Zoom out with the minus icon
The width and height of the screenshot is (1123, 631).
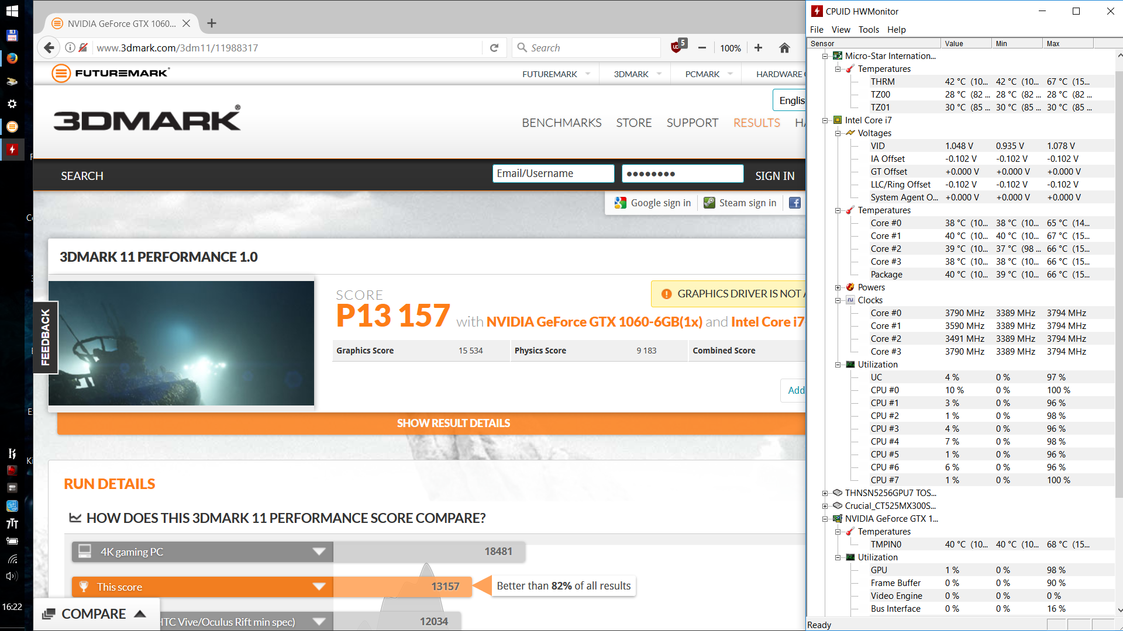(x=702, y=48)
